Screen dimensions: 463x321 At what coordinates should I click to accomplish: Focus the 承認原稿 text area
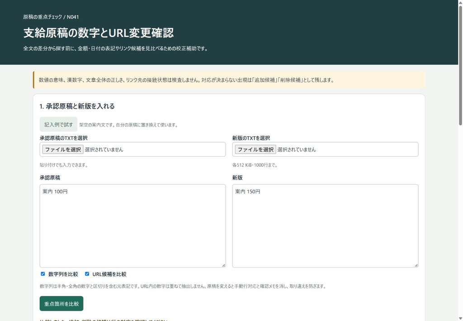tap(132, 226)
